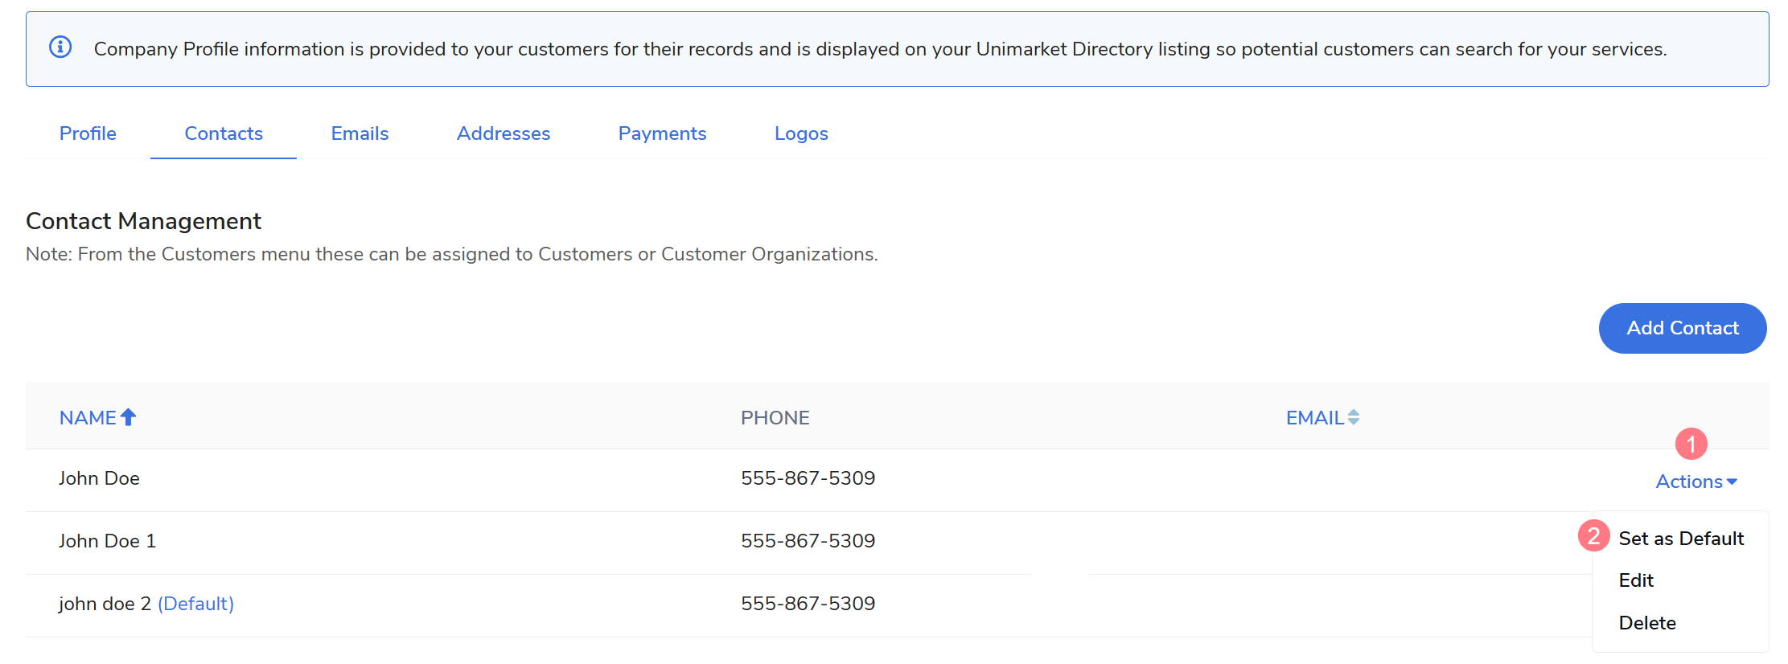The height and width of the screenshot is (664, 1788).
Task: Open the Payments tab
Action: 662,133
